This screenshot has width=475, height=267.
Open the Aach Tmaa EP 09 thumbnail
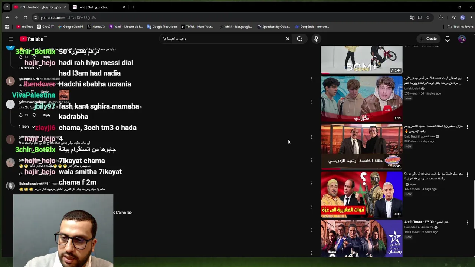click(361, 238)
